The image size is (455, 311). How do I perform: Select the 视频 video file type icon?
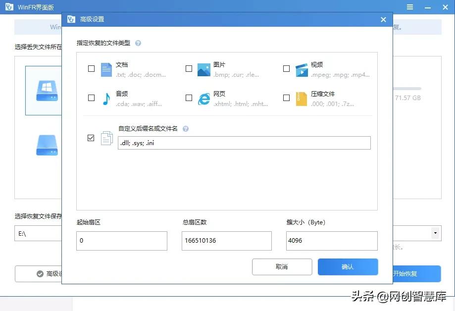[x=301, y=70]
